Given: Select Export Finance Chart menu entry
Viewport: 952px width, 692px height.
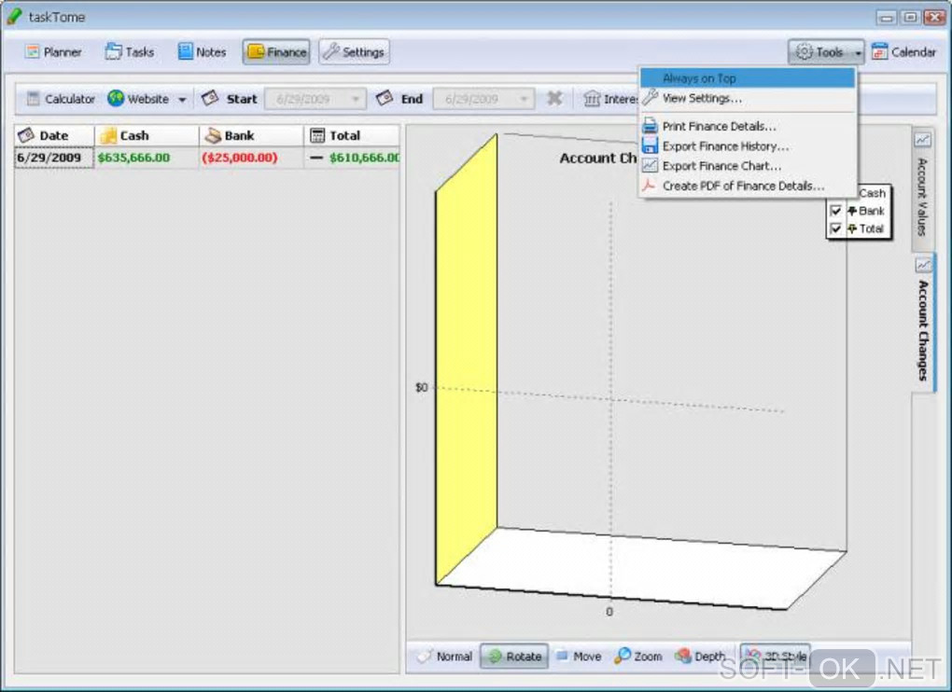Looking at the screenshot, I should tap(748, 166).
